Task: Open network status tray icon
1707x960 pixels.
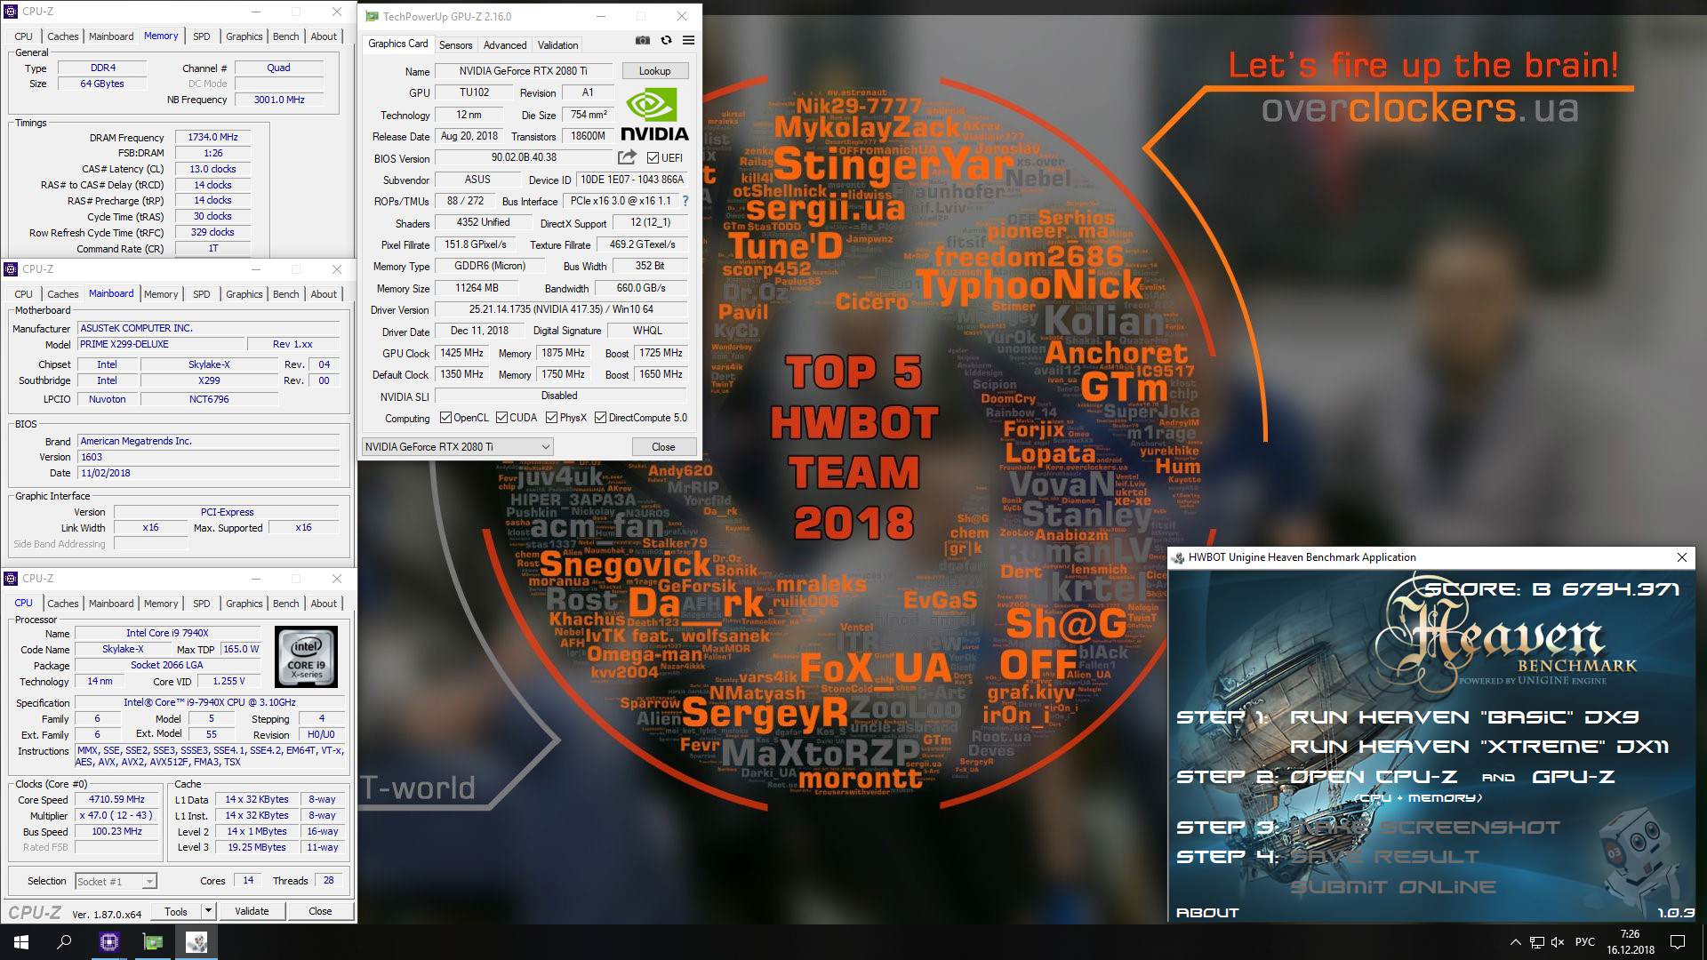Action: pos(1536,942)
